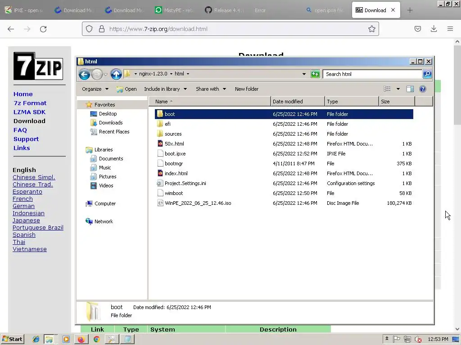The width and height of the screenshot is (461, 345).
Task: Click the Search html input field
Action: click(x=372, y=74)
